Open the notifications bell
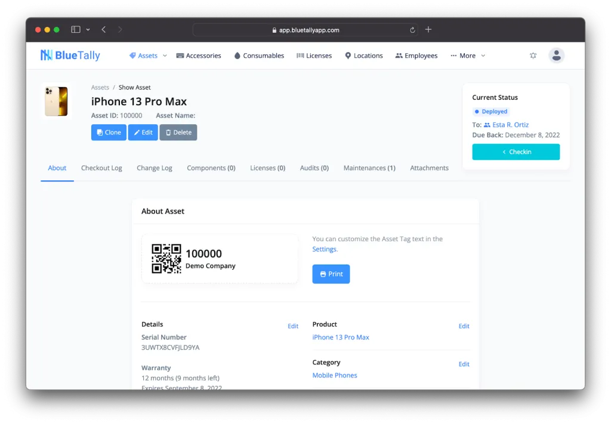This screenshot has height=424, width=611. click(533, 56)
